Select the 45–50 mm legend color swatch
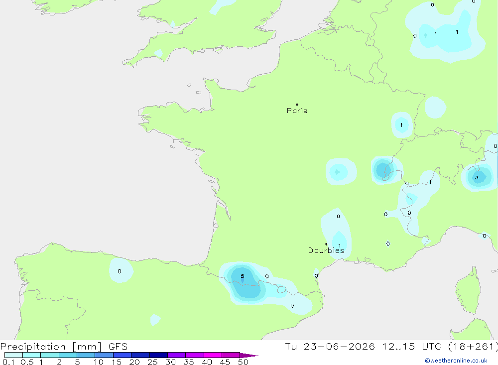Viewport: 498px width, 365px height. click(x=231, y=355)
